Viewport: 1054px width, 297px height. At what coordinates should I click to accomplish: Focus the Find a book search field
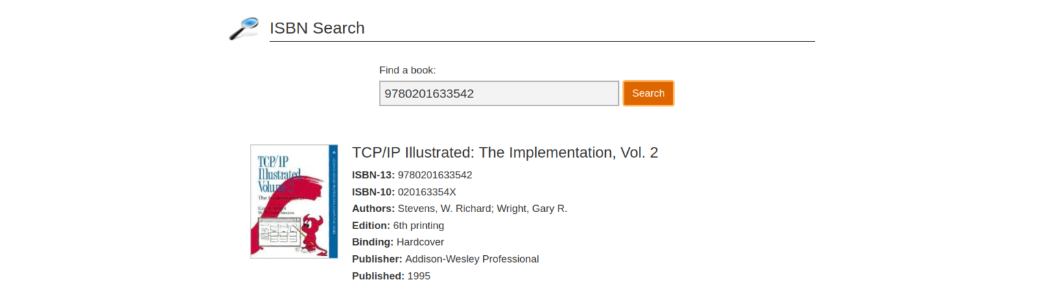pos(499,93)
